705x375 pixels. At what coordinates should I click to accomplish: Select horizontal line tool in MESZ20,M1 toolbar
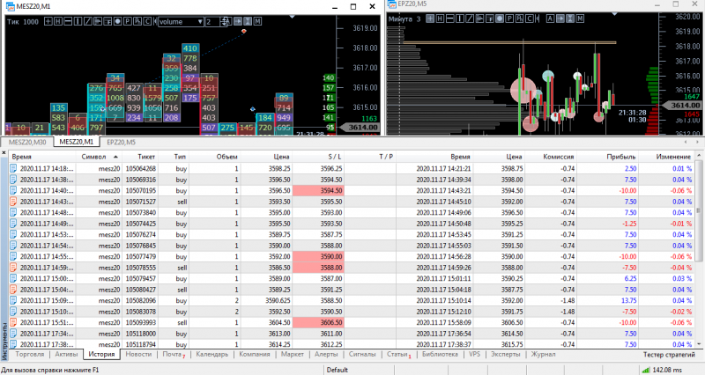tap(69, 21)
